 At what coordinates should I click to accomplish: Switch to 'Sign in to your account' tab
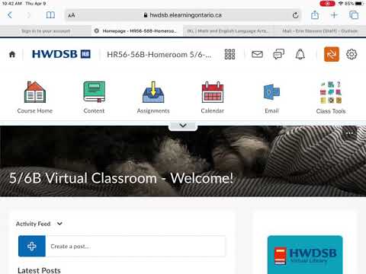pos(46,31)
